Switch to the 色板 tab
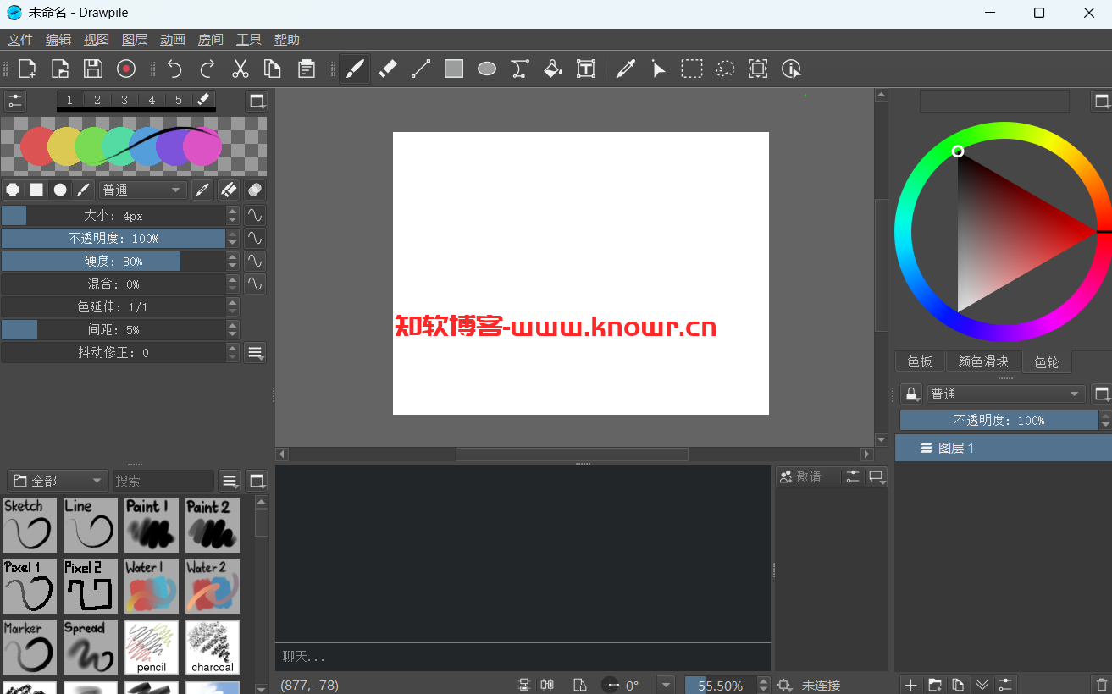The image size is (1112, 694). pyautogui.click(x=920, y=361)
